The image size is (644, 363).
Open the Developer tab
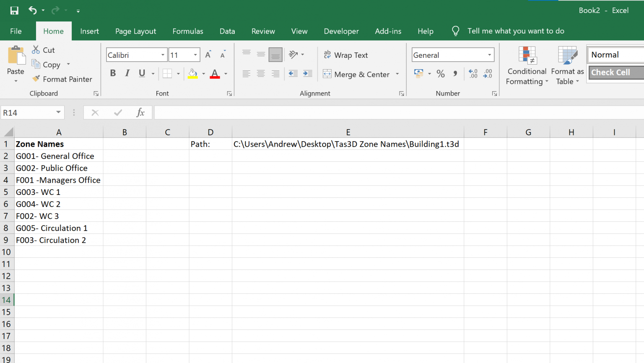(x=341, y=31)
